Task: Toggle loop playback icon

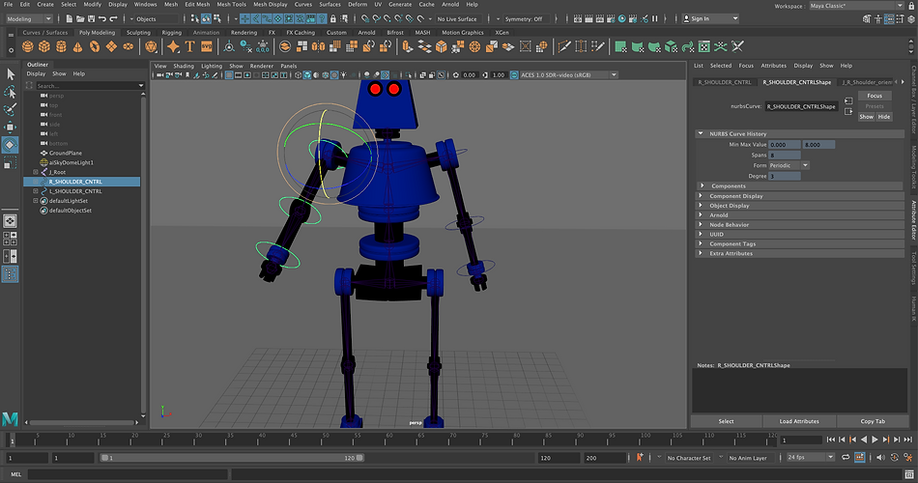Action: point(846,457)
